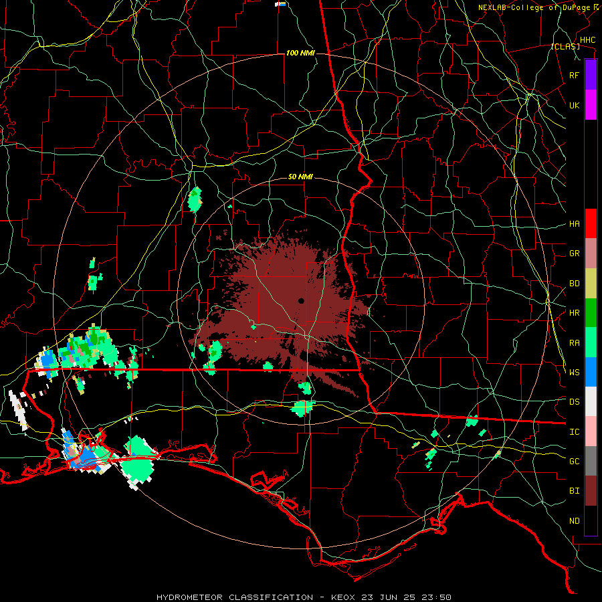This screenshot has height=602, width=602.
Task: Click the magenta UK legend color swatch
Action: (x=591, y=105)
